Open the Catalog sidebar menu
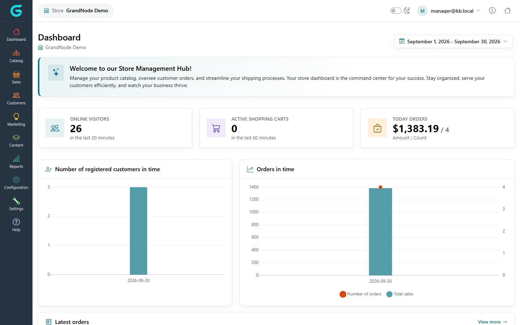The width and height of the screenshot is (520, 325). pyautogui.click(x=16, y=56)
